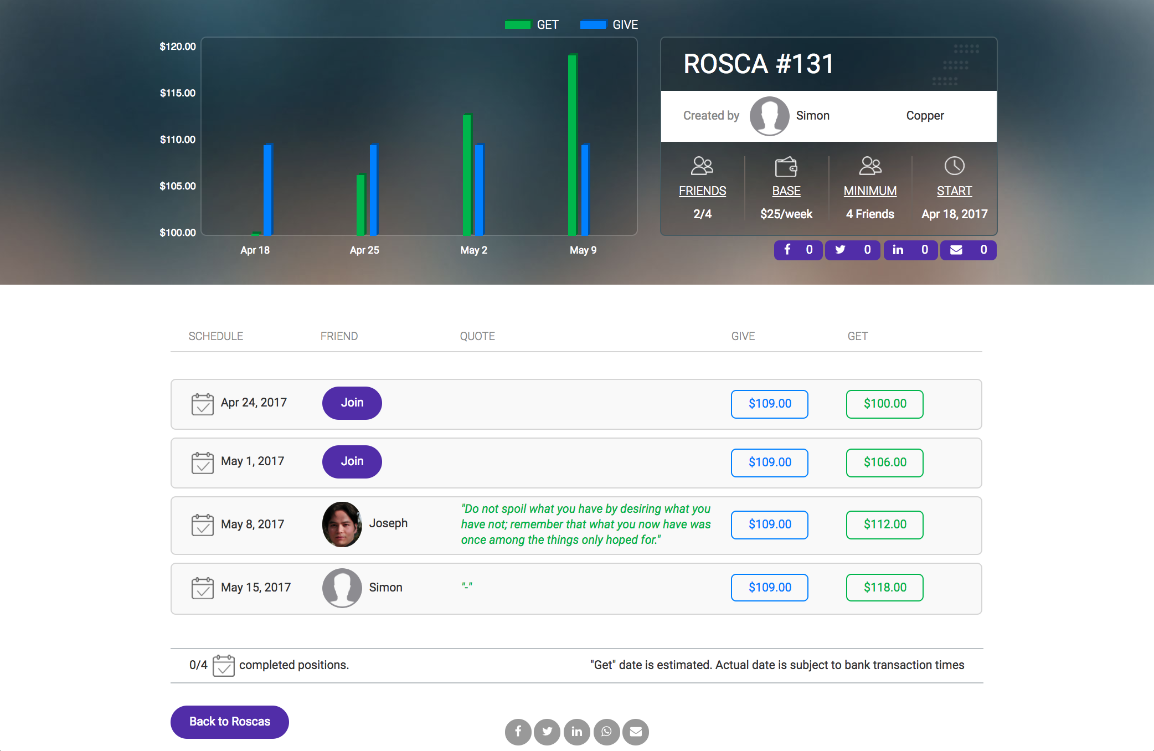The image size is (1154, 751).
Task: Click the BASE $25/week link
Action: pos(786,191)
